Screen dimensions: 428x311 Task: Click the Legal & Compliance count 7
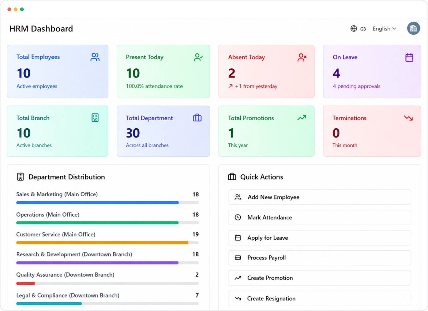197,295
